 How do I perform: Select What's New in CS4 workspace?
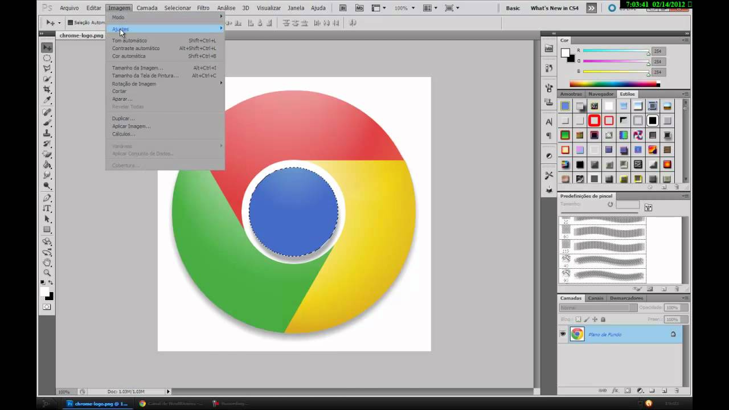(x=554, y=8)
